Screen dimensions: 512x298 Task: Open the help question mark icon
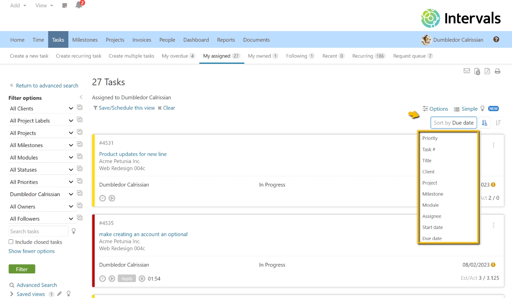pyautogui.click(x=496, y=39)
